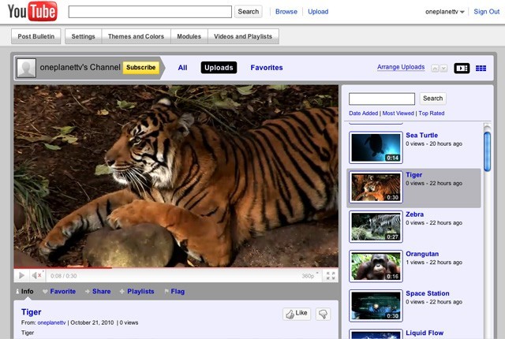Switch to grid view icon
Screen dimensions: 505x339
(481, 68)
